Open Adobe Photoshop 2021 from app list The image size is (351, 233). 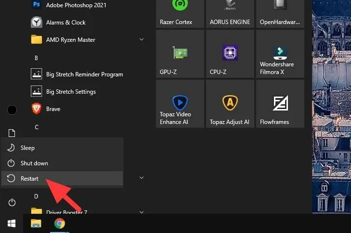coord(76,5)
